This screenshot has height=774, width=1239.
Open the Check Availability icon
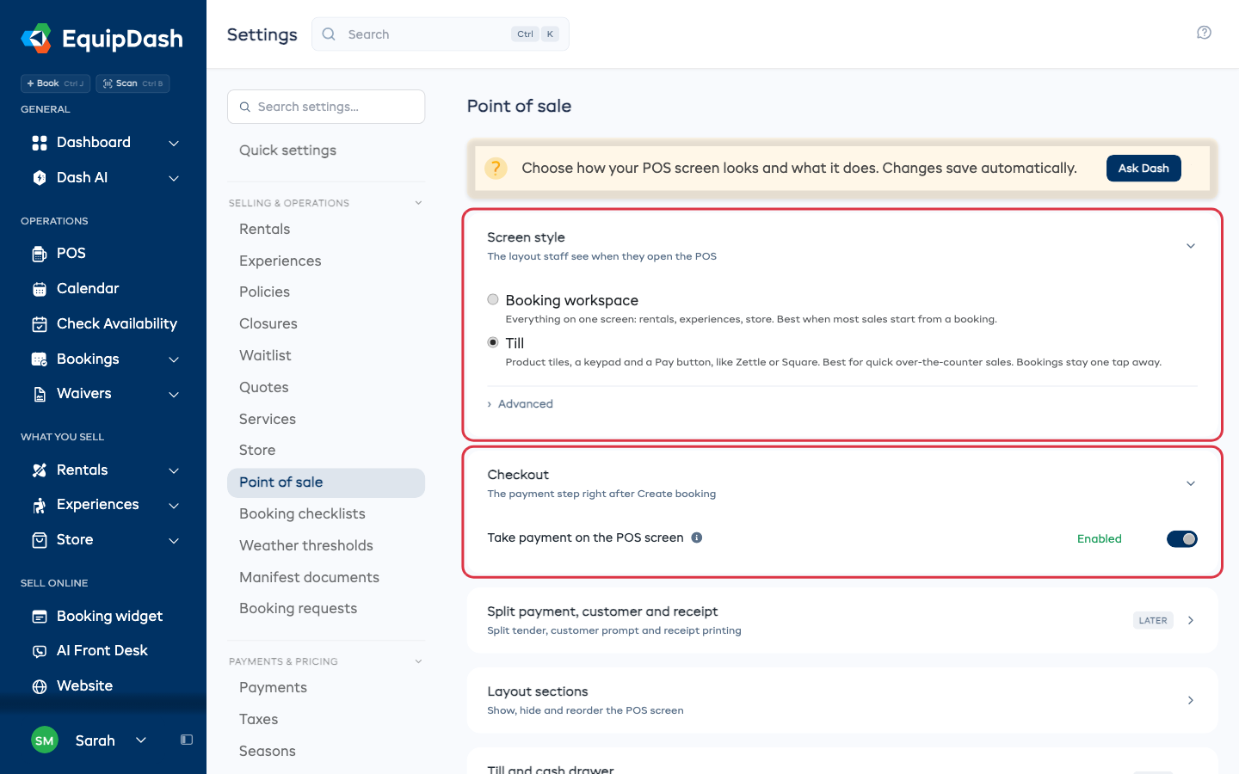(40, 324)
